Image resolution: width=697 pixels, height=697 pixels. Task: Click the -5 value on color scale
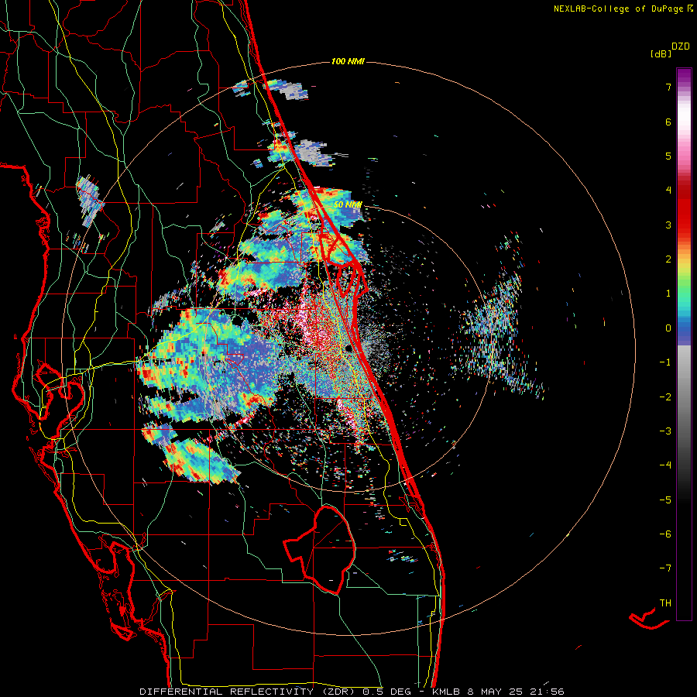pyautogui.click(x=665, y=500)
